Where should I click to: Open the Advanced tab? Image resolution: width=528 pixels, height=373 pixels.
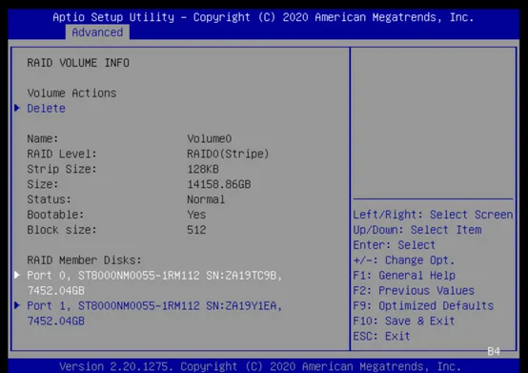point(97,32)
